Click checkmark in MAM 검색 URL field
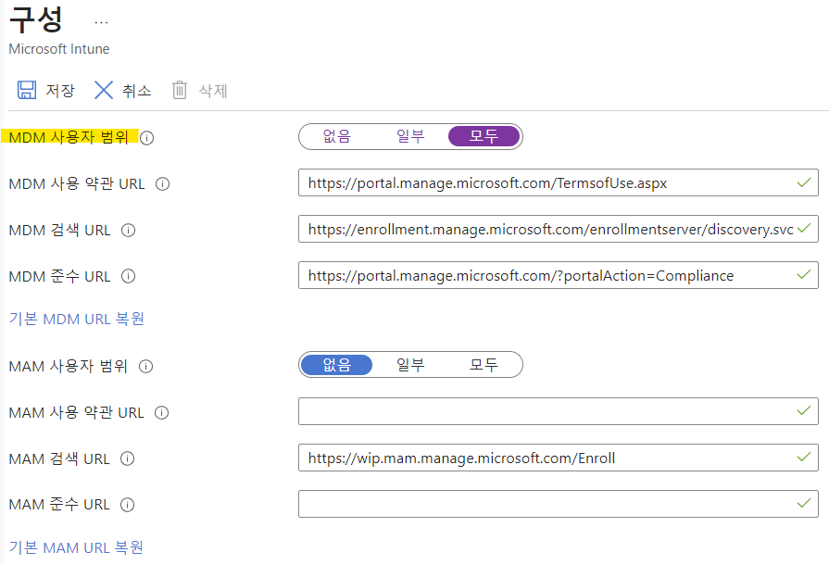 pyautogui.click(x=804, y=458)
